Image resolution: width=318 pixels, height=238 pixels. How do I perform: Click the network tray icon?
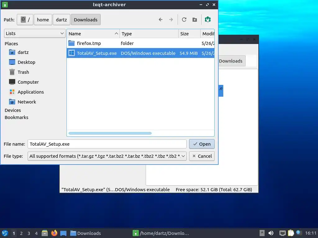tap(282, 233)
